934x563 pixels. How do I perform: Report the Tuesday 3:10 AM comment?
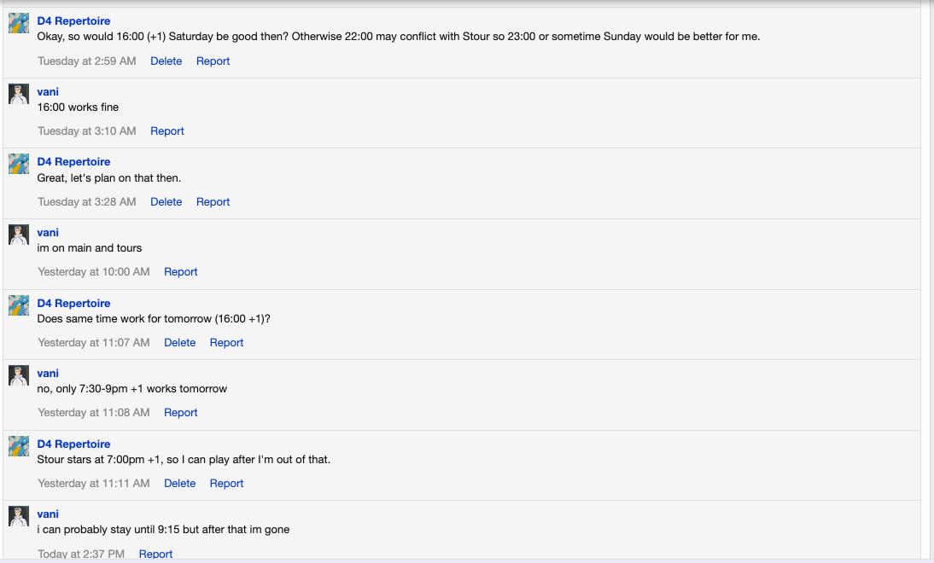tap(167, 131)
